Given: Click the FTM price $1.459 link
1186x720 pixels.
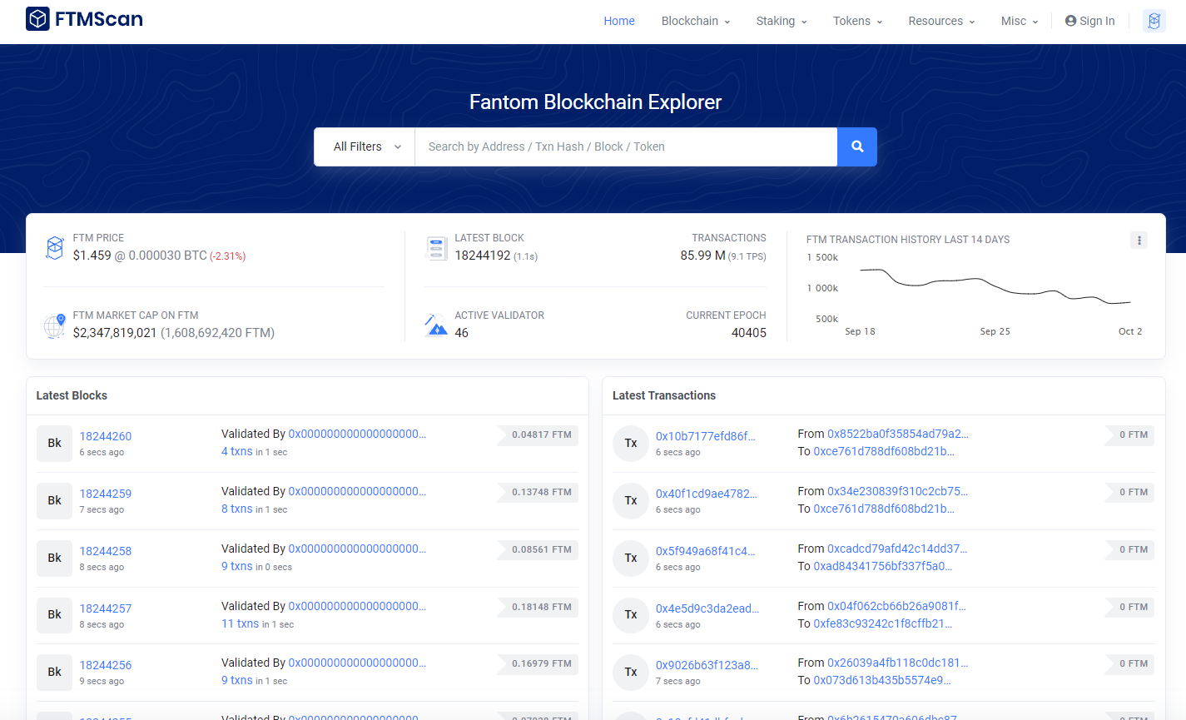Looking at the screenshot, I should 92,256.
